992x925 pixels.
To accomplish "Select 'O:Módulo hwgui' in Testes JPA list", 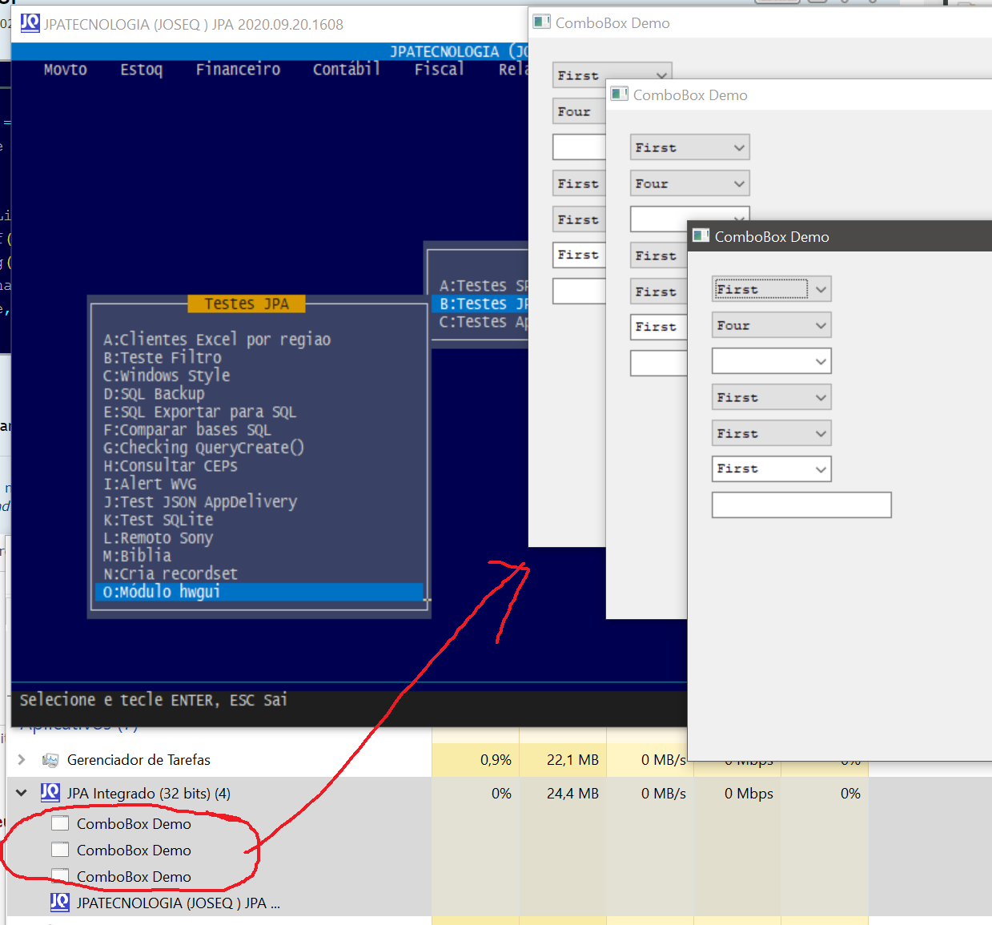I will click(x=258, y=592).
